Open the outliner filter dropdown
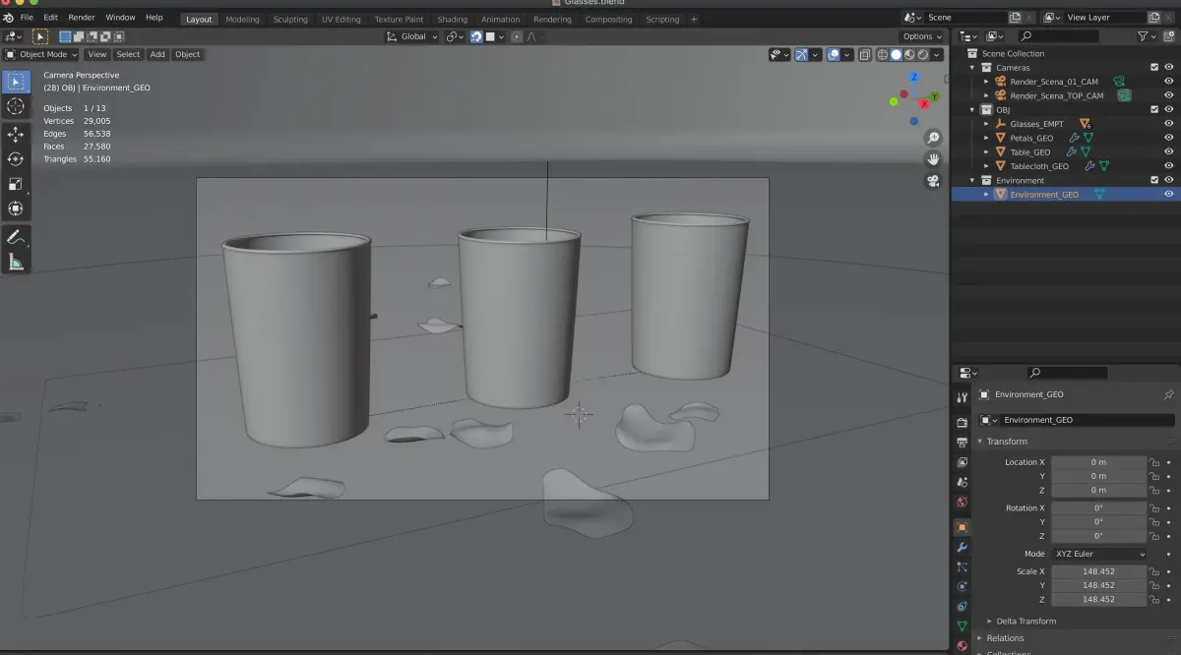Image resolution: width=1181 pixels, height=655 pixels. click(x=1147, y=35)
